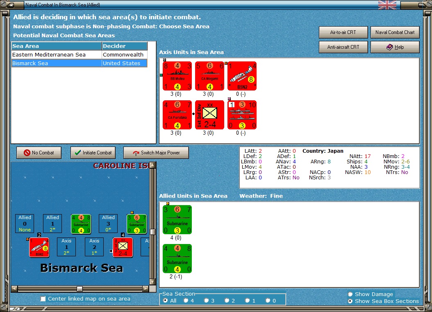Select sea section 2 radio
Image resolution: width=432 pixels, height=312 pixels.
pos(227,301)
